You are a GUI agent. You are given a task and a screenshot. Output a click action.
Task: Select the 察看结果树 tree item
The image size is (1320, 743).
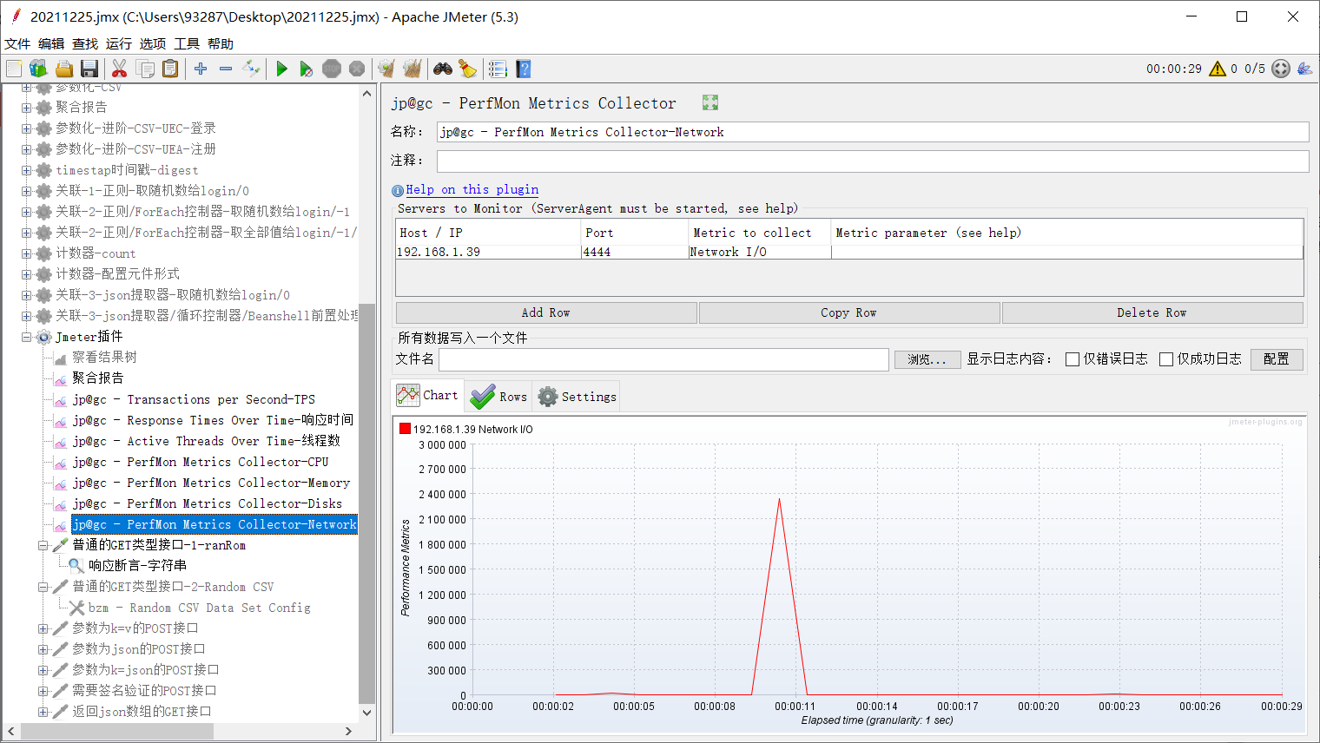[x=104, y=358]
